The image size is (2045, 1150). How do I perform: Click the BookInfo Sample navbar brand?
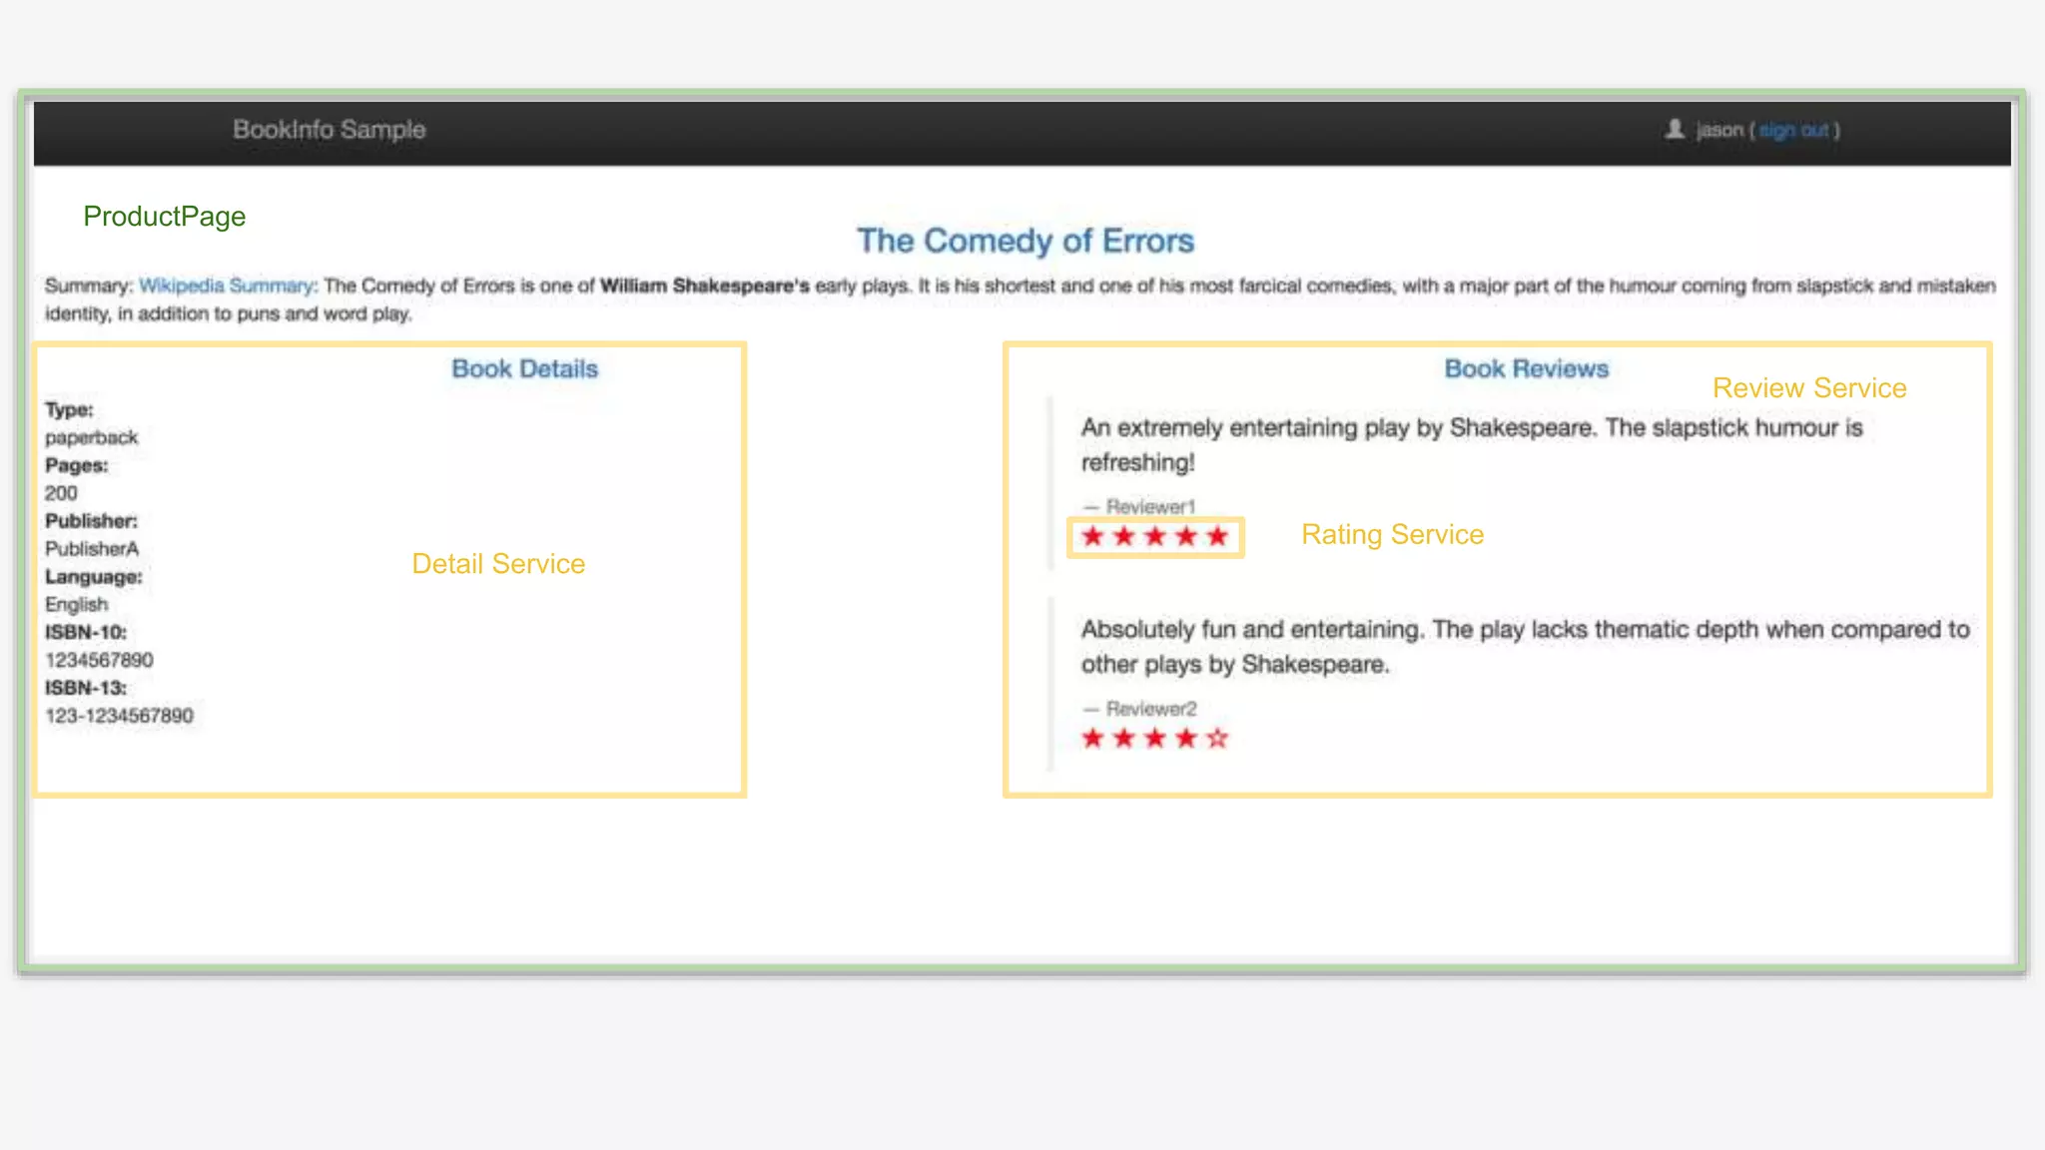point(329,130)
